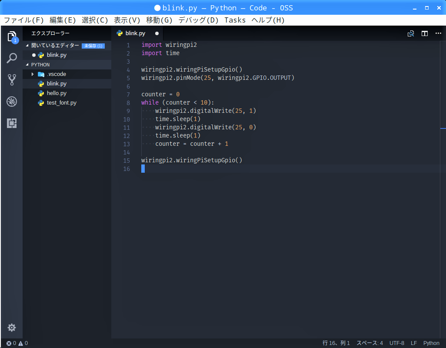The height and width of the screenshot is (348, 446).
Task: Open the Source Control view icon
Action: [12, 79]
